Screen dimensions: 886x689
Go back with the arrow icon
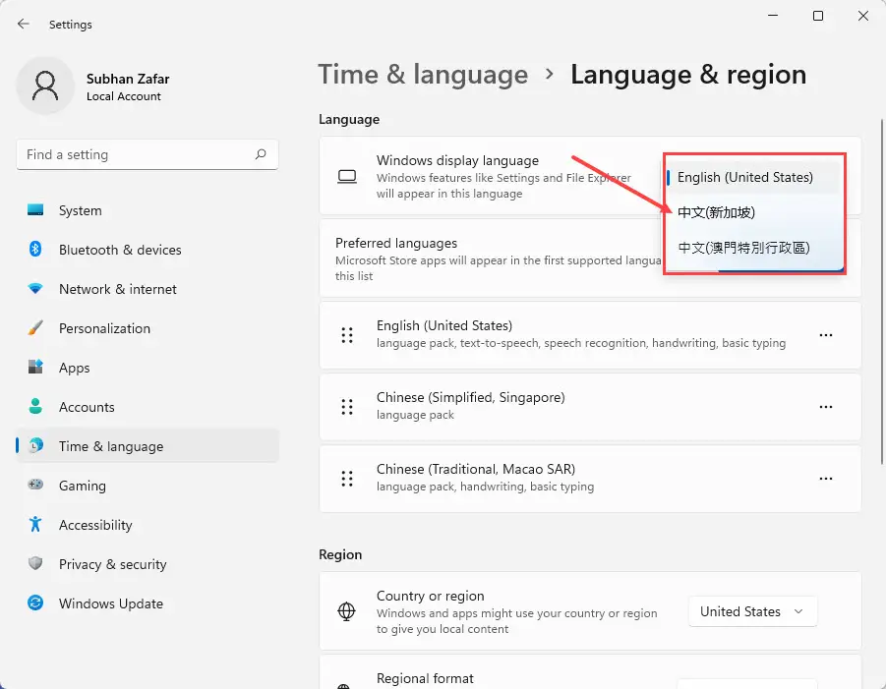tap(24, 24)
